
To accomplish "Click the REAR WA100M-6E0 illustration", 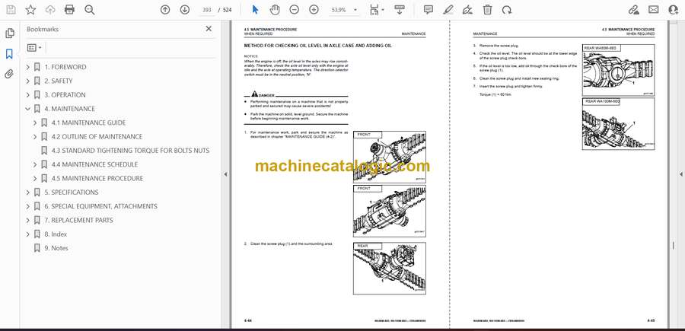I will click(618, 125).
